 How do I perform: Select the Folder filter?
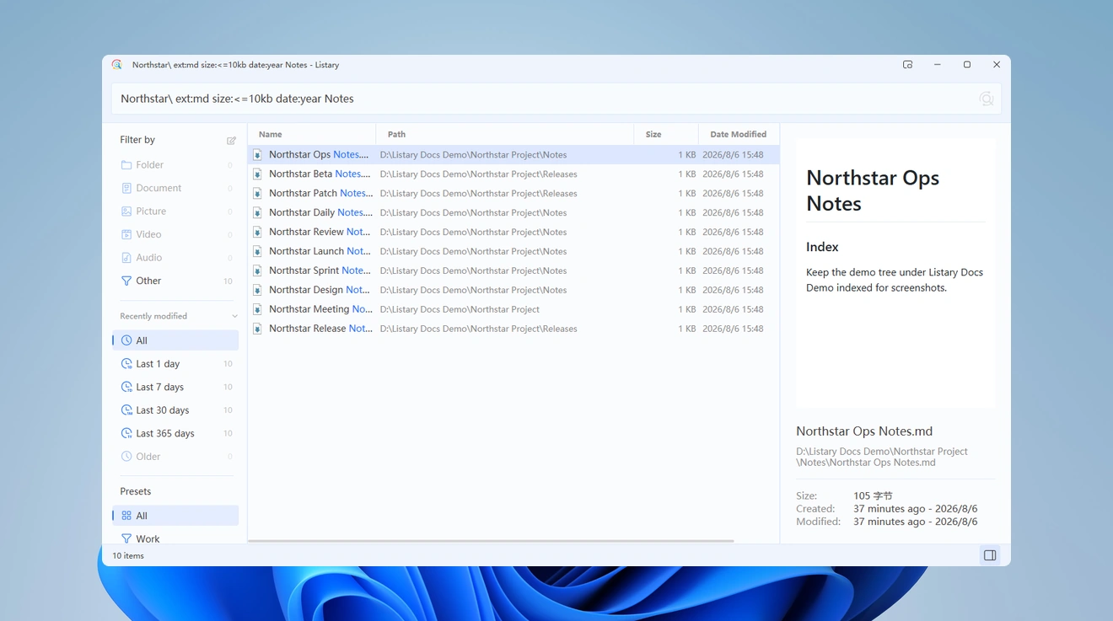click(x=175, y=165)
